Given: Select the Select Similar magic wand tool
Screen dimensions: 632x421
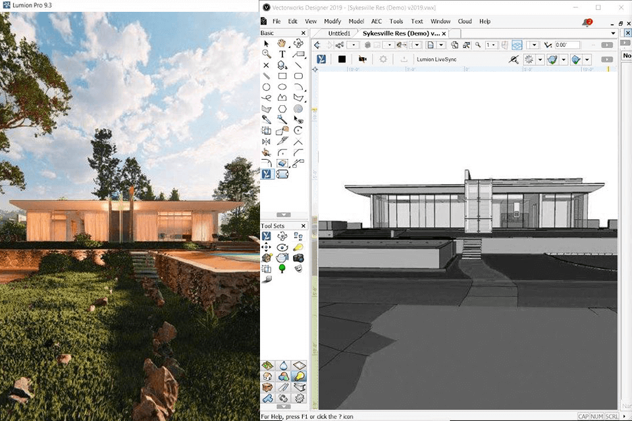Looking at the screenshot, I should coord(282,119).
